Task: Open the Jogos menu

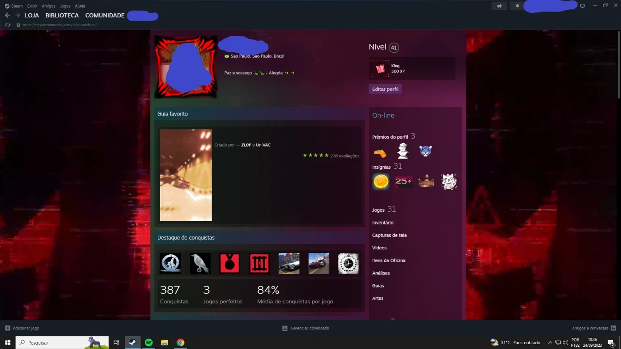Action: [x=65, y=6]
